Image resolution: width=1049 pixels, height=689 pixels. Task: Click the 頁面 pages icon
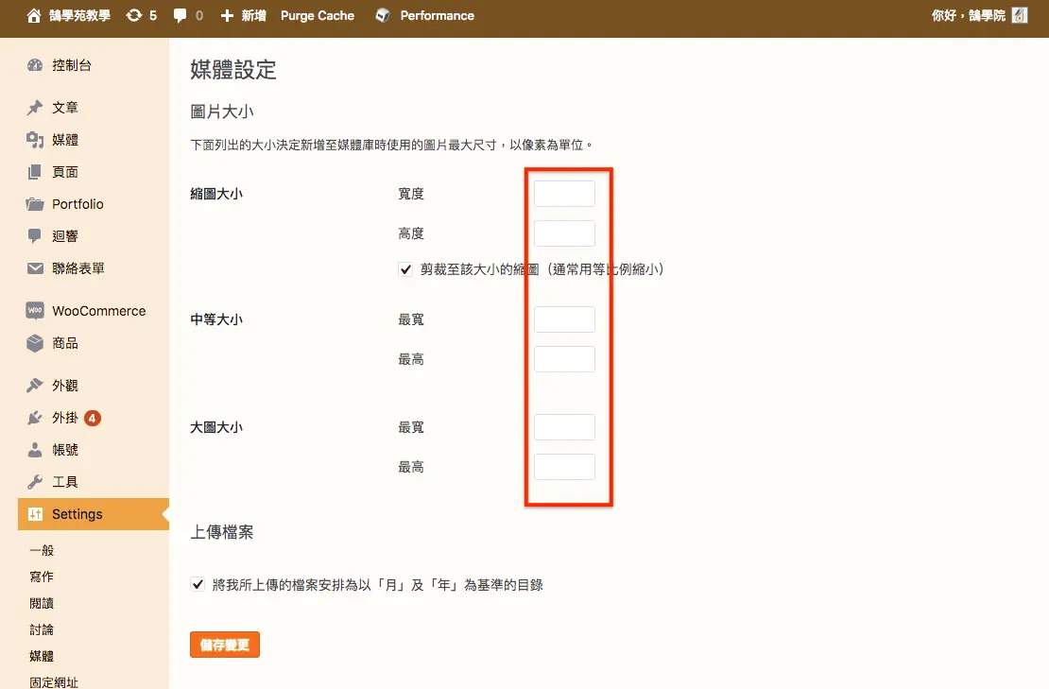[x=35, y=172]
